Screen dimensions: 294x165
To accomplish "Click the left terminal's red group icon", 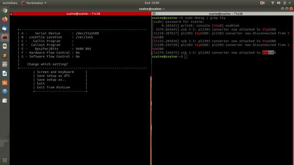I will [12, 14].
